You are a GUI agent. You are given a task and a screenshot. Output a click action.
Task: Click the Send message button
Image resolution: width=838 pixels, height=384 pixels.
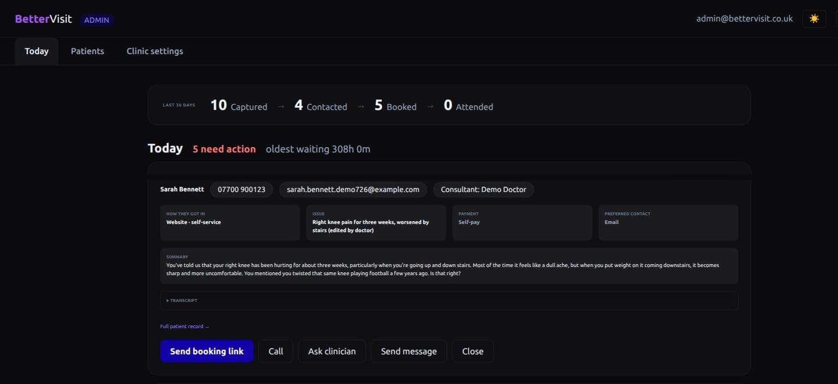(409, 351)
